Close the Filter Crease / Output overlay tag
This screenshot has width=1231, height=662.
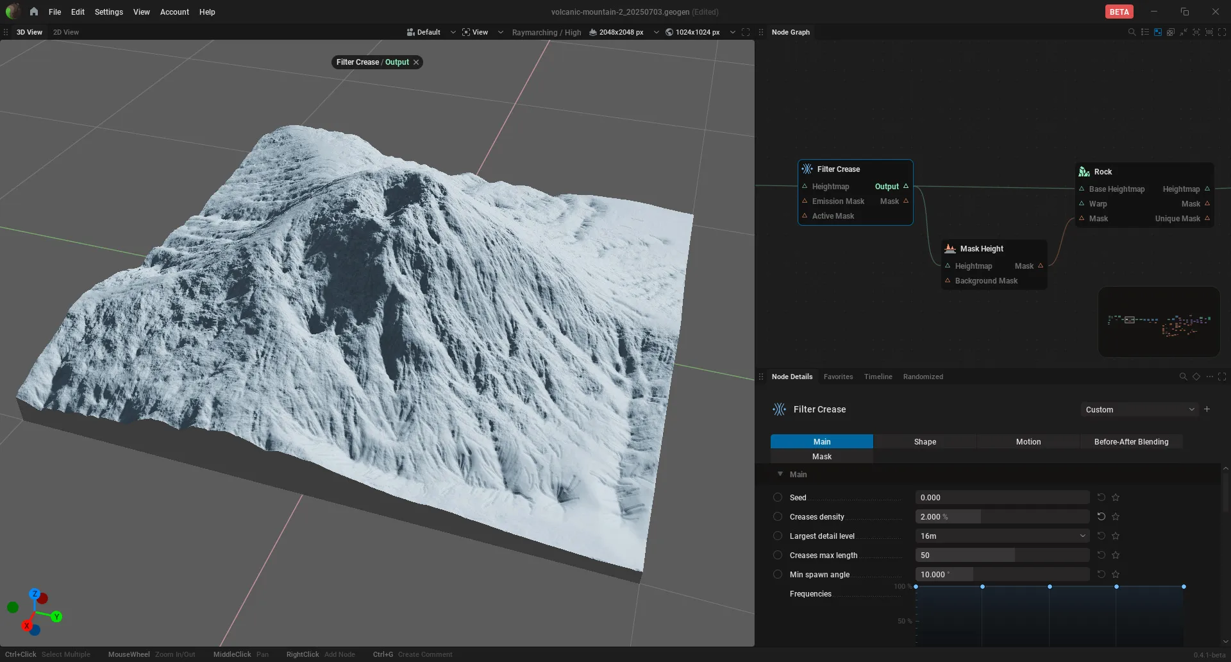(416, 62)
